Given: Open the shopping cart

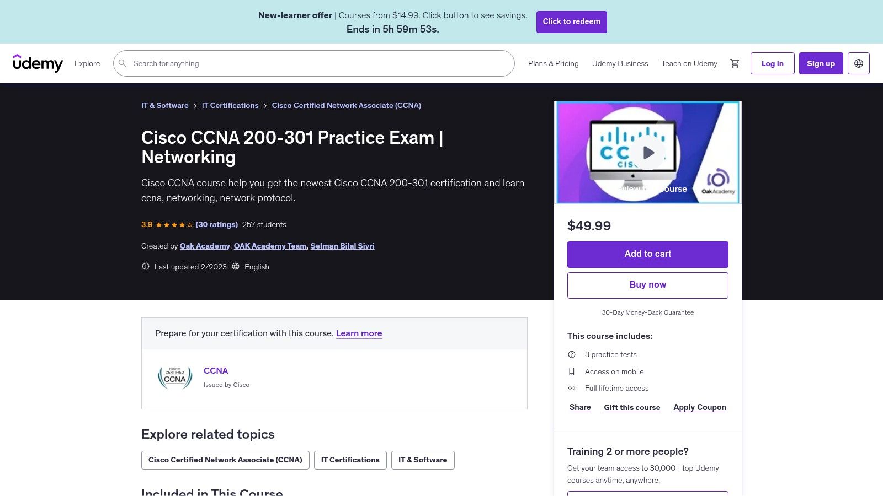Looking at the screenshot, I should pyautogui.click(x=735, y=63).
